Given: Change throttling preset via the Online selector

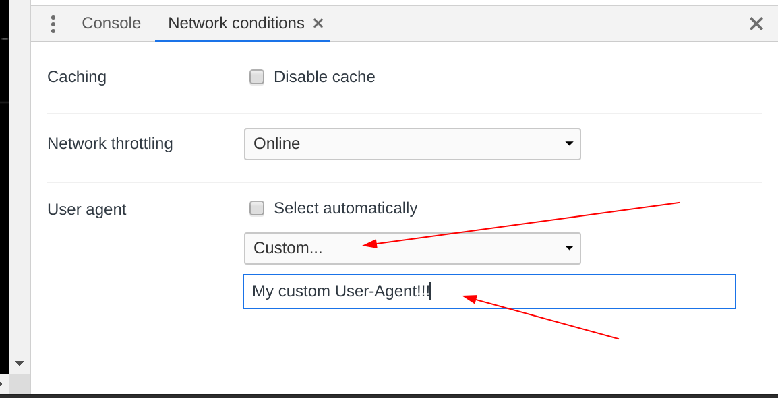Looking at the screenshot, I should coord(413,143).
